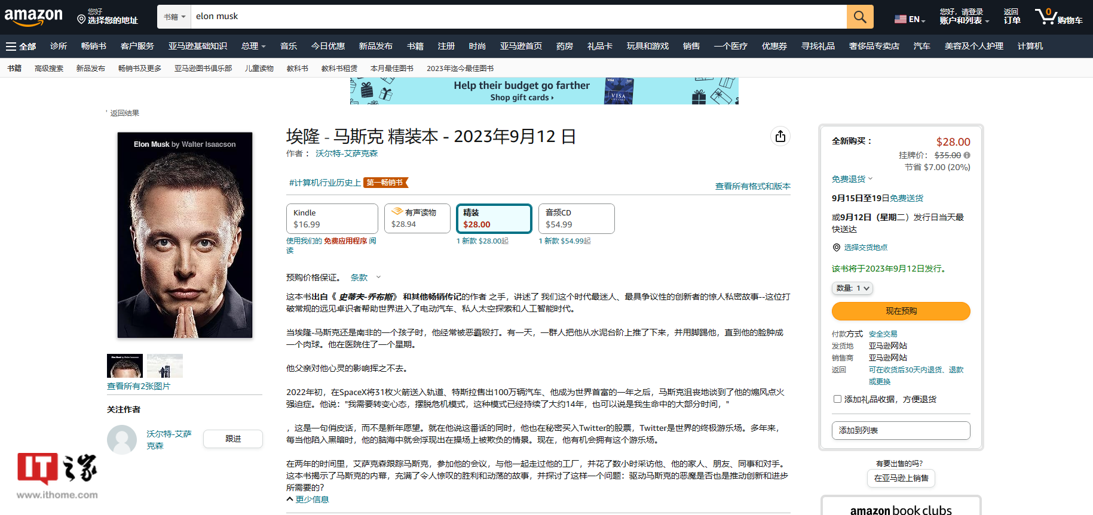
Task: Check the 添加礼品收据 checkbox
Action: (837, 399)
